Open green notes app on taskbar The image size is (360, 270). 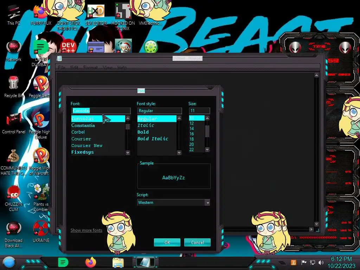coord(63,262)
